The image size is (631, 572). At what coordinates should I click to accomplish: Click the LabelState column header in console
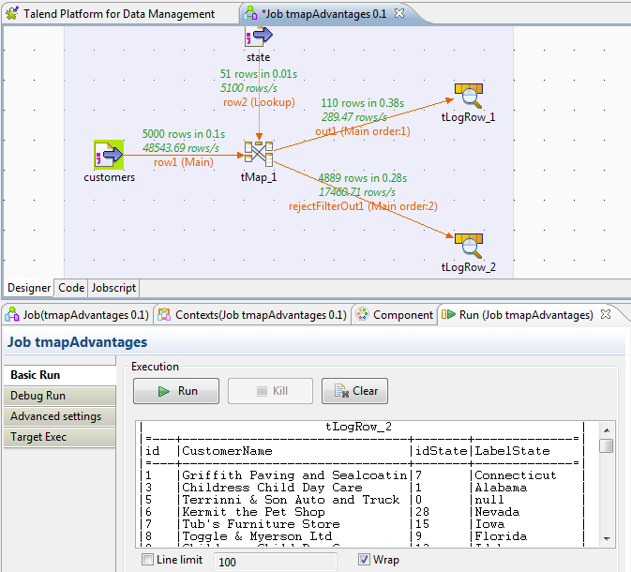(512, 451)
